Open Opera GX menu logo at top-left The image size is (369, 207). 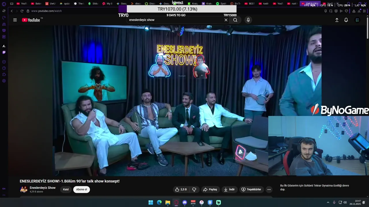[4, 4]
